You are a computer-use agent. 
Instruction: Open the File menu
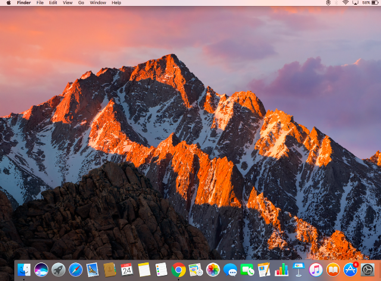point(40,2)
